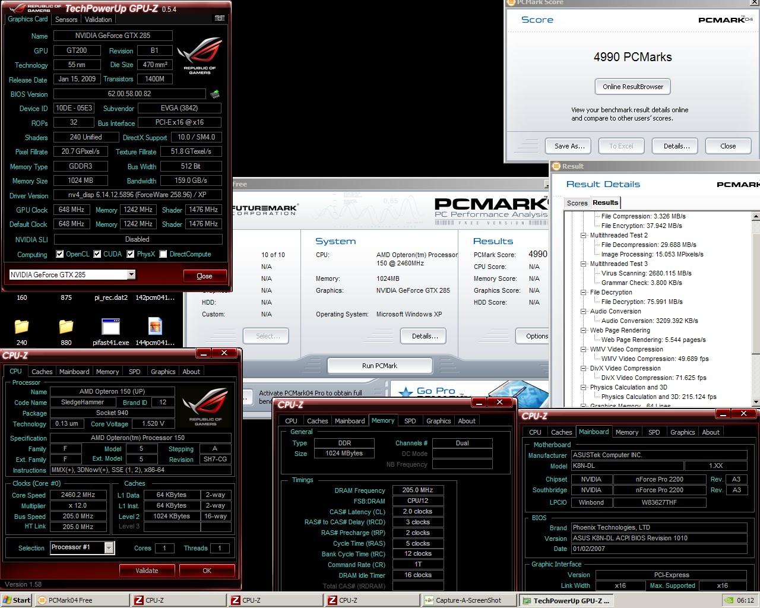Click Save As in PCMark Score window
Image resolution: width=760 pixels, height=608 pixels.
click(569, 146)
